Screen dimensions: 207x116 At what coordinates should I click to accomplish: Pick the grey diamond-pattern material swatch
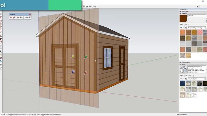point(194,38)
